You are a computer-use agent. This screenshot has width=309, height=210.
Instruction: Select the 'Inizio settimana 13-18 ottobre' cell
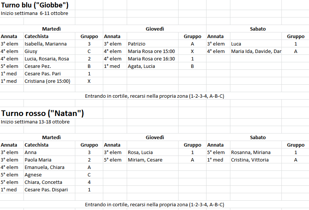coord(35,122)
